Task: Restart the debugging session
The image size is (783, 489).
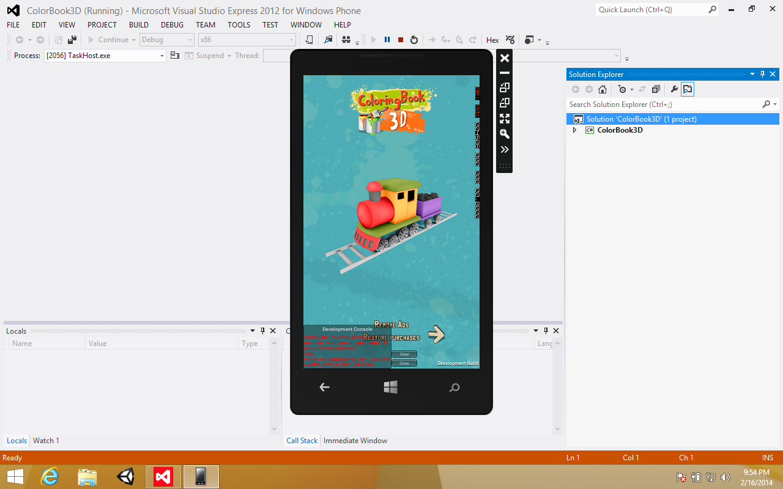Action: (x=414, y=40)
